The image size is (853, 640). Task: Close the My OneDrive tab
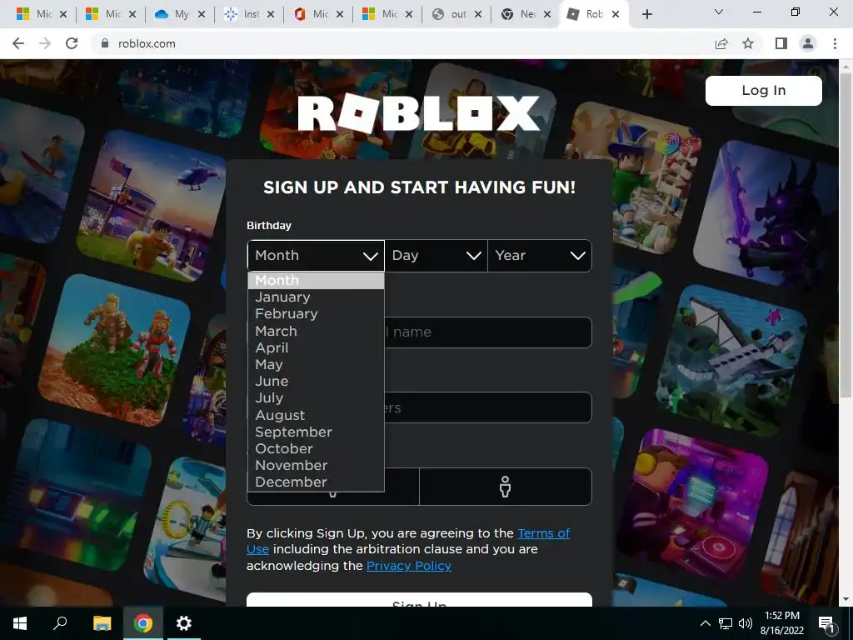[202, 15]
